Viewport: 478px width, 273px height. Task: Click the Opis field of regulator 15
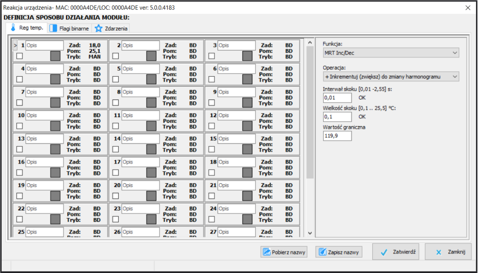point(236,139)
